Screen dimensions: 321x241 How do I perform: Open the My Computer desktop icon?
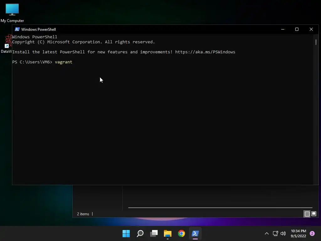pos(12,13)
